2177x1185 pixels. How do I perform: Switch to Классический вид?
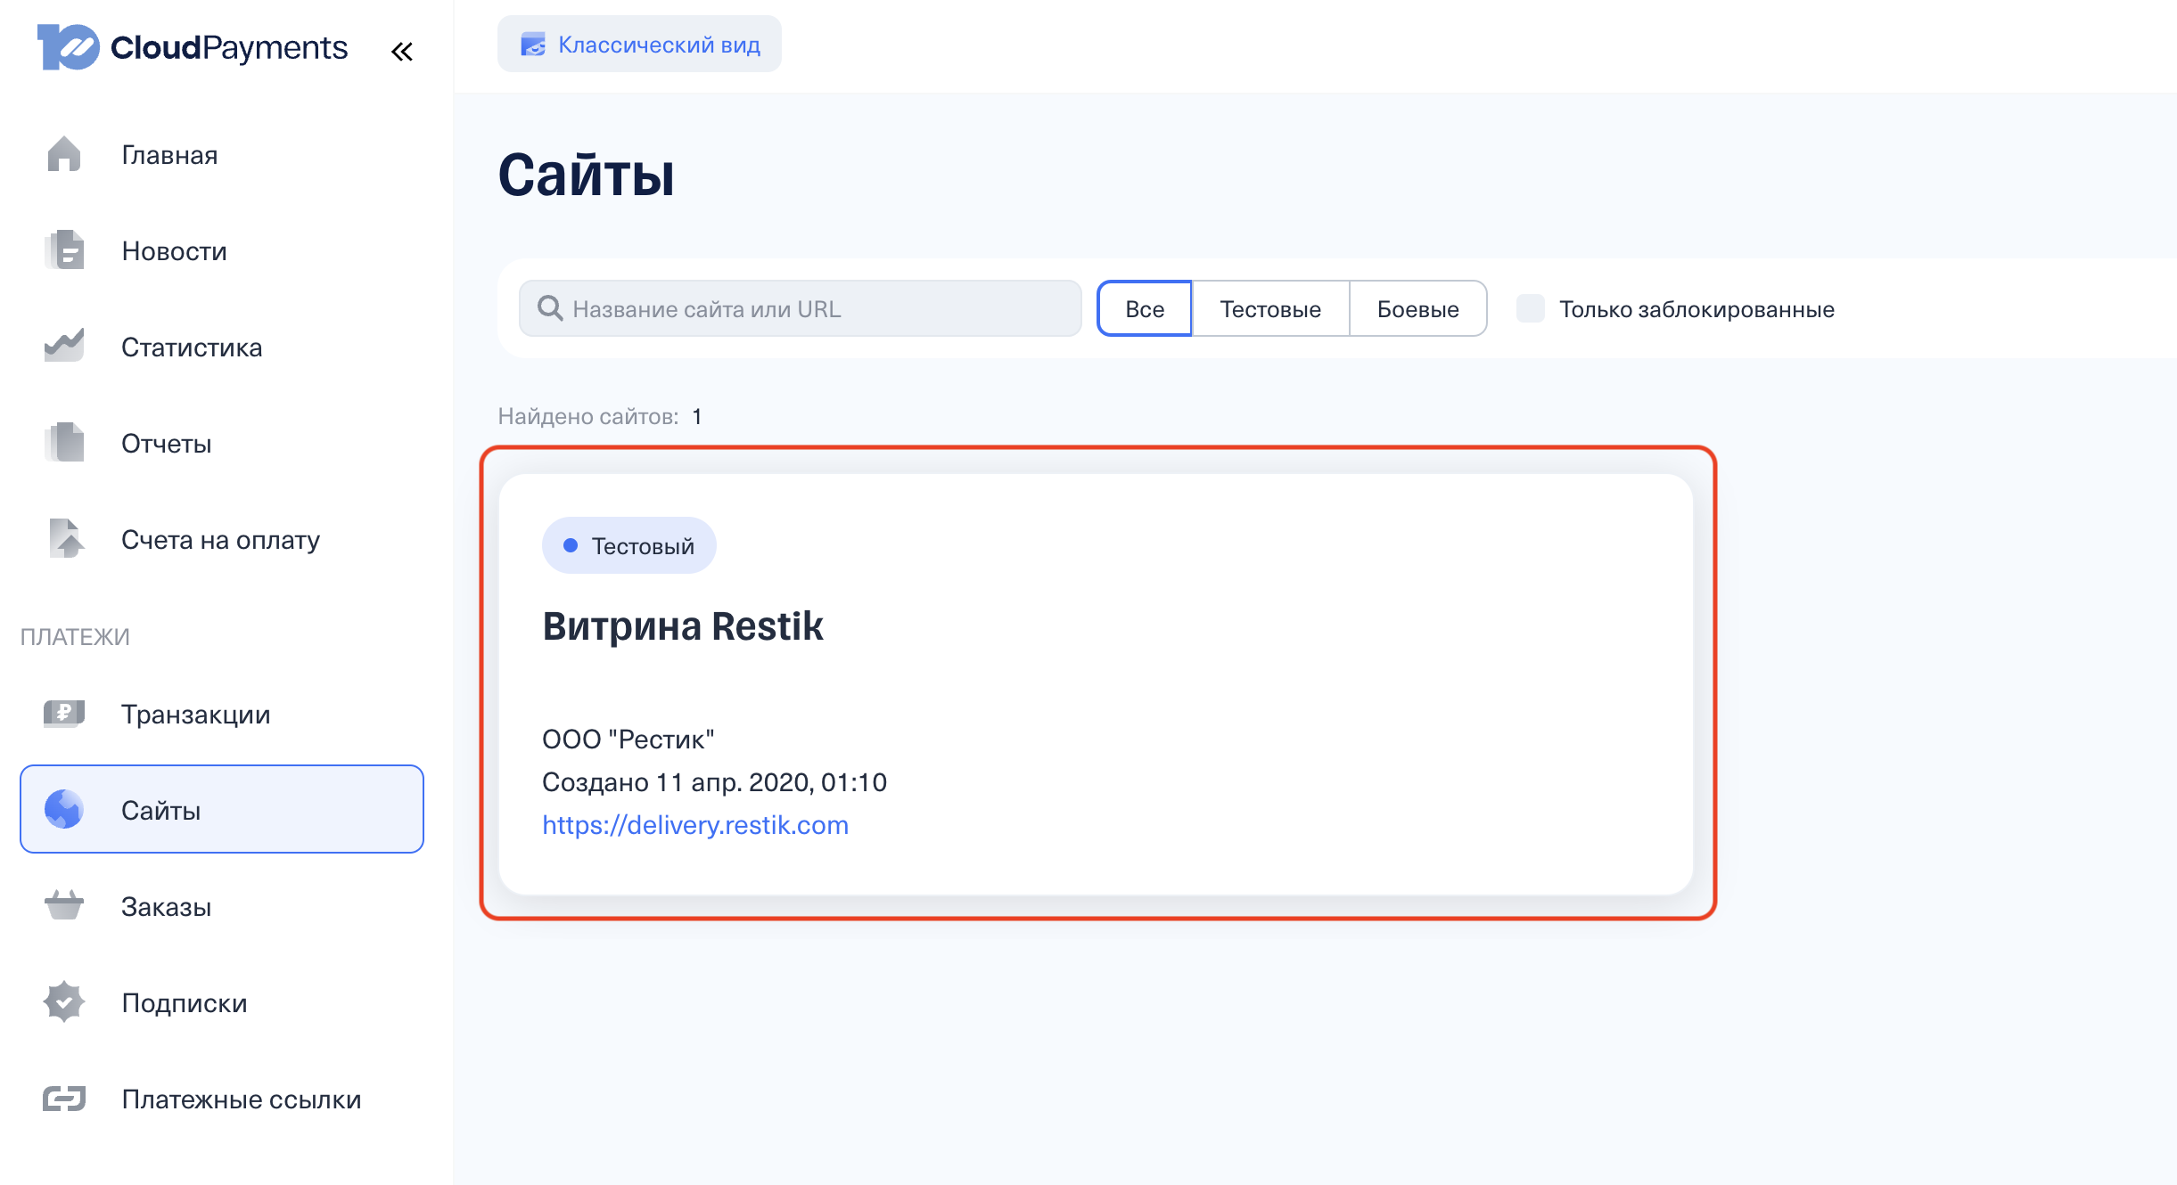pos(639,45)
